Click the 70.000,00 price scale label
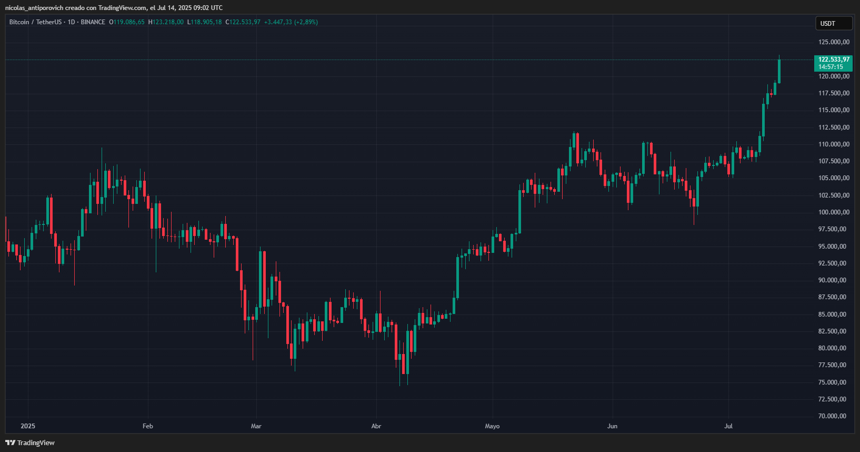Screen dimensions: 860x452 pos(834,416)
